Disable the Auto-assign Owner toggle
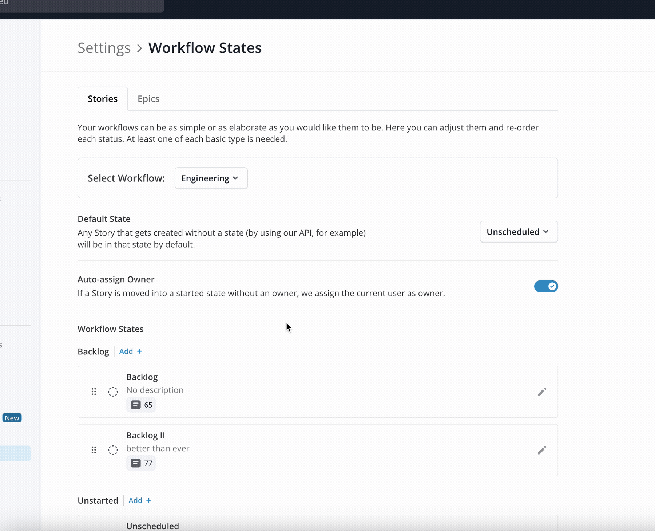The image size is (655, 531). pyautogui.click(x=546, y=286)
